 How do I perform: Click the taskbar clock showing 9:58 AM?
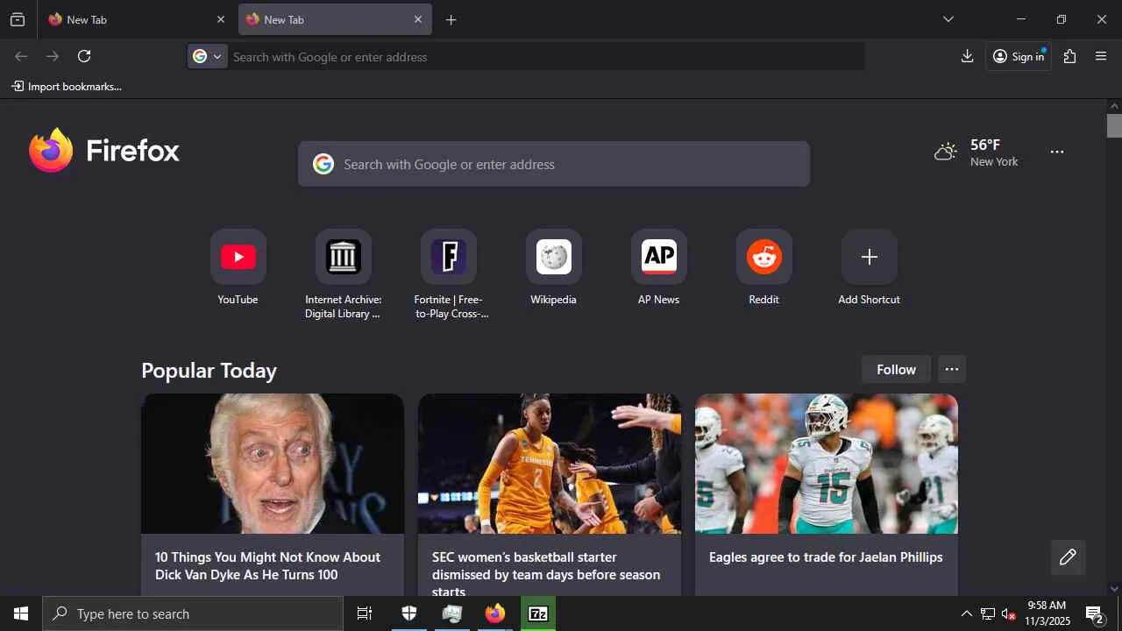tap(1047, 613)
